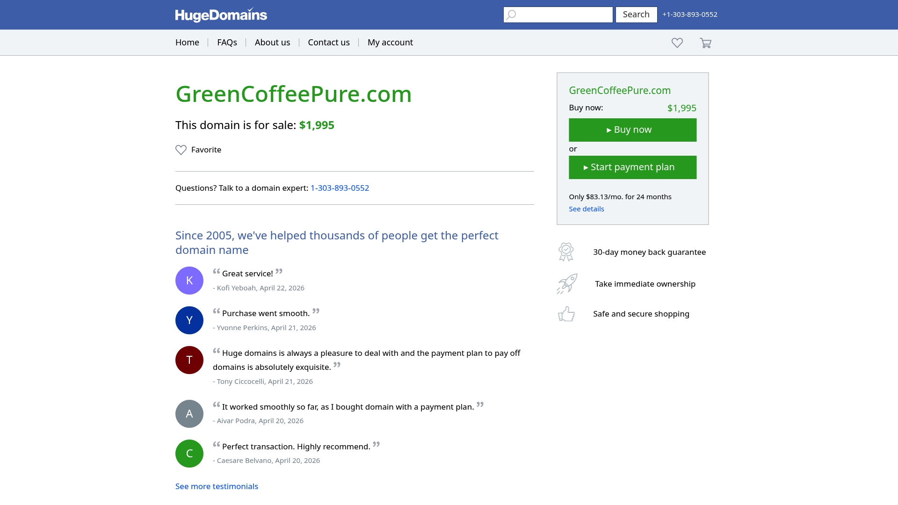Click the 'Great service!' testimonial quote
This screenshot has width=898, height=505.
click(x=247, y=274)
